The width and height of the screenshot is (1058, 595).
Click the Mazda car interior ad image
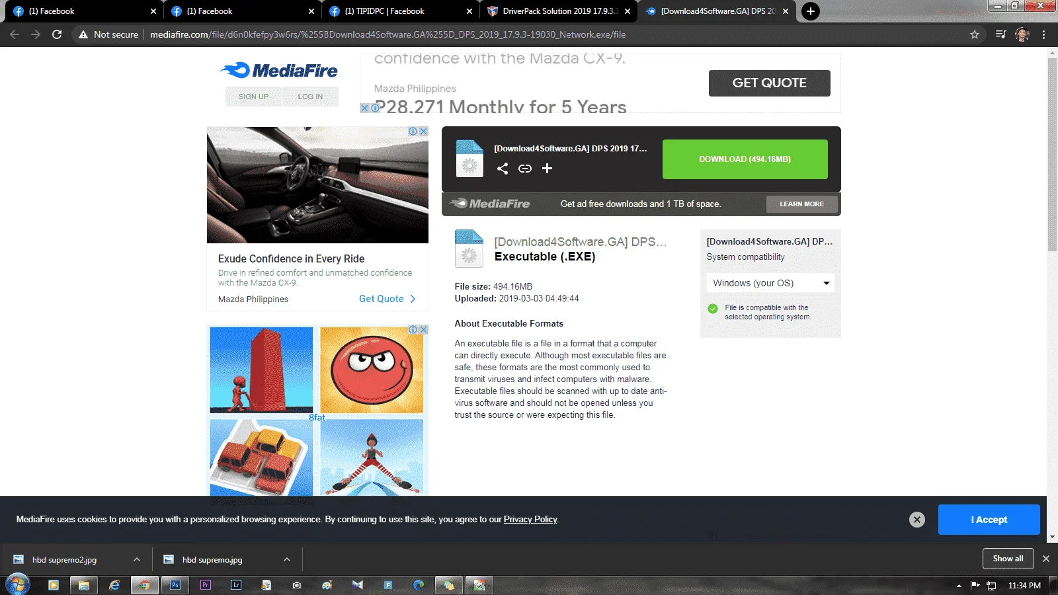317,185
